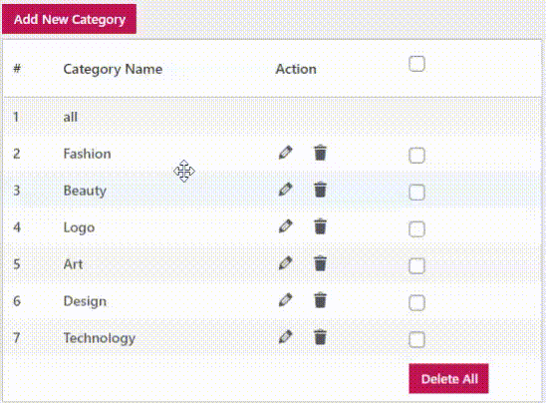
Task: Edit the Technology category with pencil icon
Action: click(x=286, y=337)
